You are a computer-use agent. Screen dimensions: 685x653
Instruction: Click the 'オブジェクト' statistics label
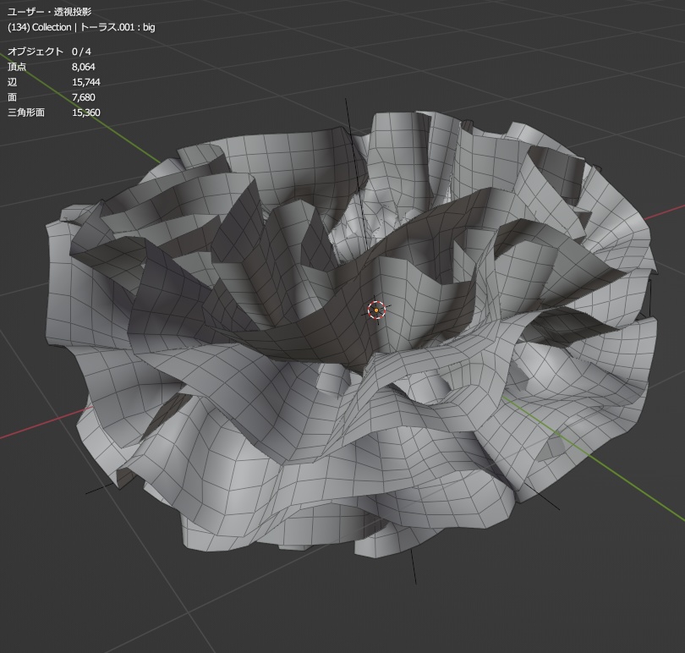click(36, 52)
